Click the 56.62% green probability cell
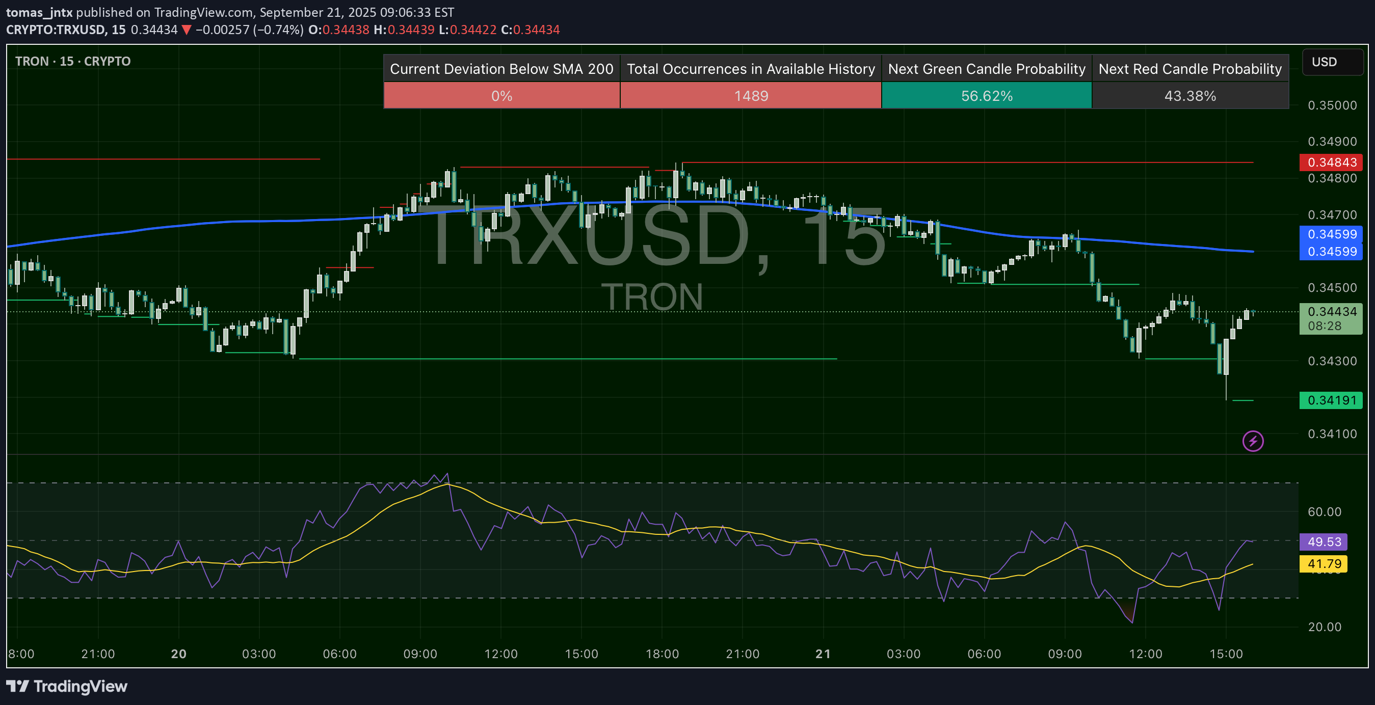 coord(987,96)
